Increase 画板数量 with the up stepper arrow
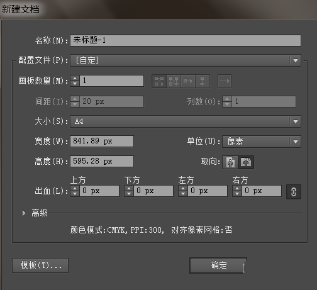 (75, 78)
